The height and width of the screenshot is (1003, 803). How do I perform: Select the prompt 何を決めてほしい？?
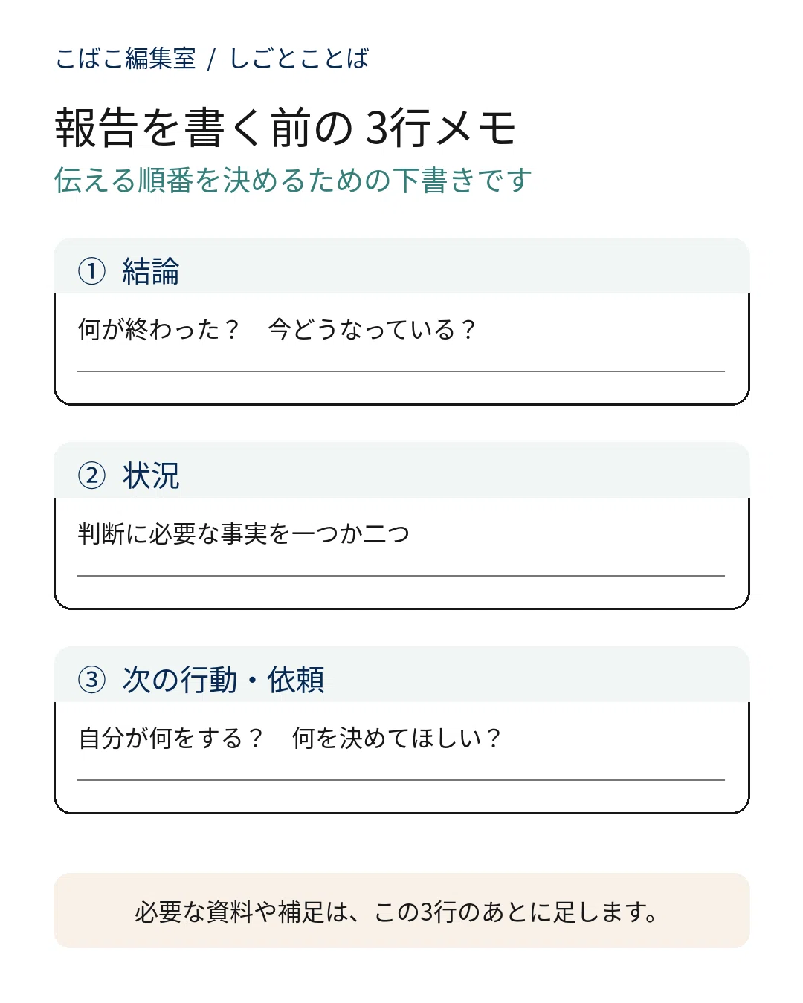point(396,738)
